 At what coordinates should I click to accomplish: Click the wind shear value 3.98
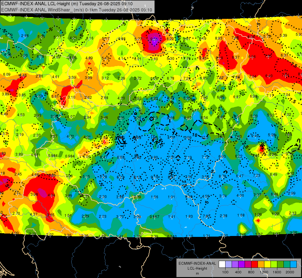(x=34, y=194)
